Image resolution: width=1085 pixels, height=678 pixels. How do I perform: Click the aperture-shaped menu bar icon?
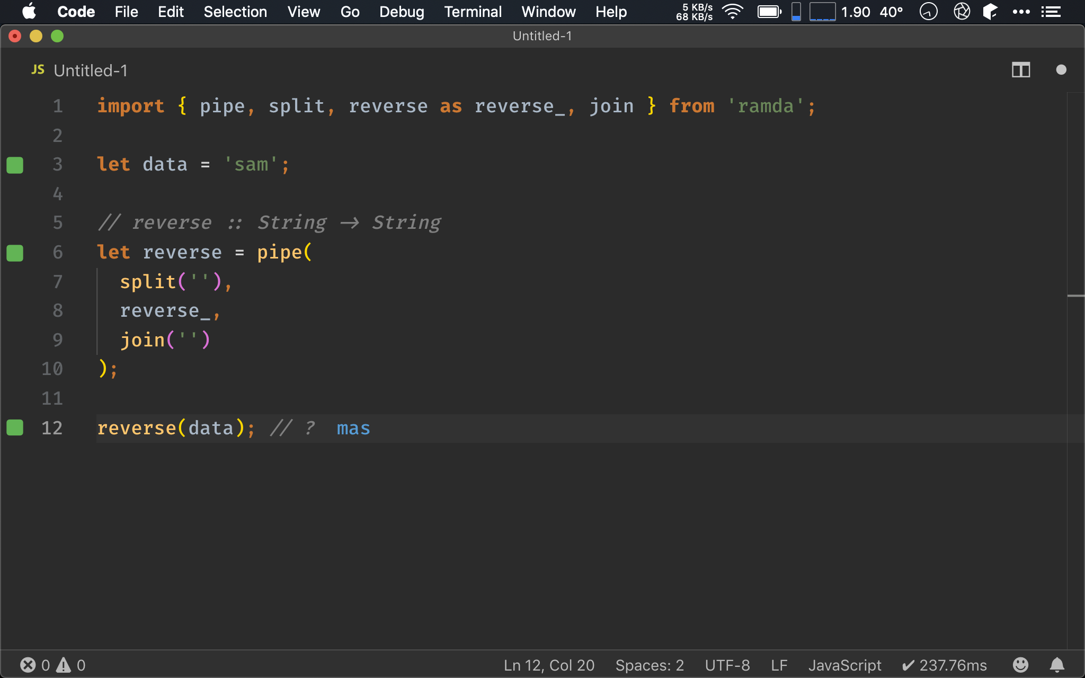click(962, 12)
